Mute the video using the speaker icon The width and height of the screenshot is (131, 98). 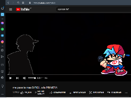coord(24,78)
